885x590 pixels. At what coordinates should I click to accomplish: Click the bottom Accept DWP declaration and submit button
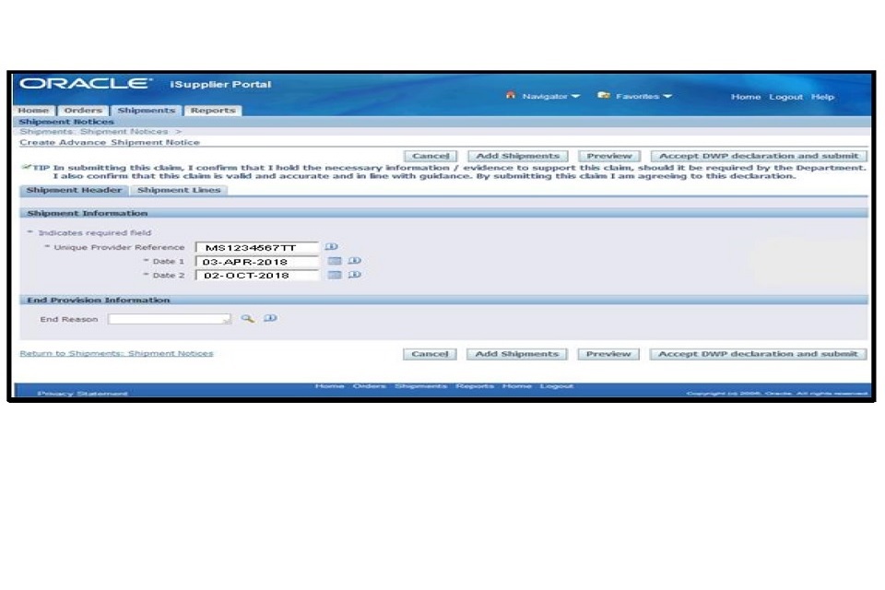(758, 354)
